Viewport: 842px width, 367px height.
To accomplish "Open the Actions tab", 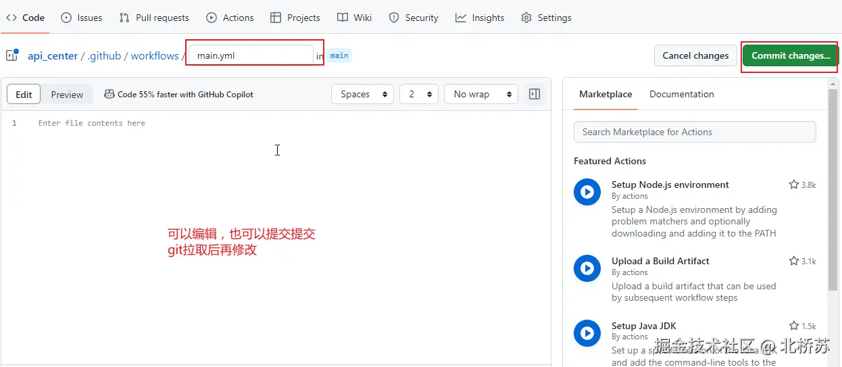I will tap(230, 18).
